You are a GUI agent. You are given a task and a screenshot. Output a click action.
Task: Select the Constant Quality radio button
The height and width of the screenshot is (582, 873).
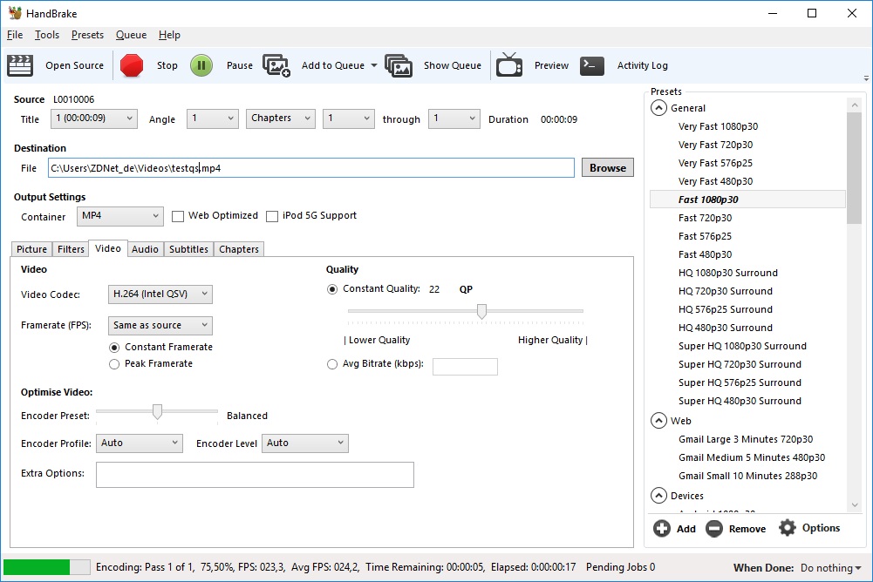[332, 289]
